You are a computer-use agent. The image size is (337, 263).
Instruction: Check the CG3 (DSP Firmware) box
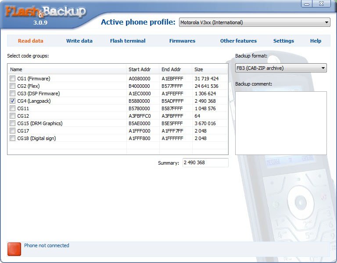pyautogui.click(x=12, y=94)
